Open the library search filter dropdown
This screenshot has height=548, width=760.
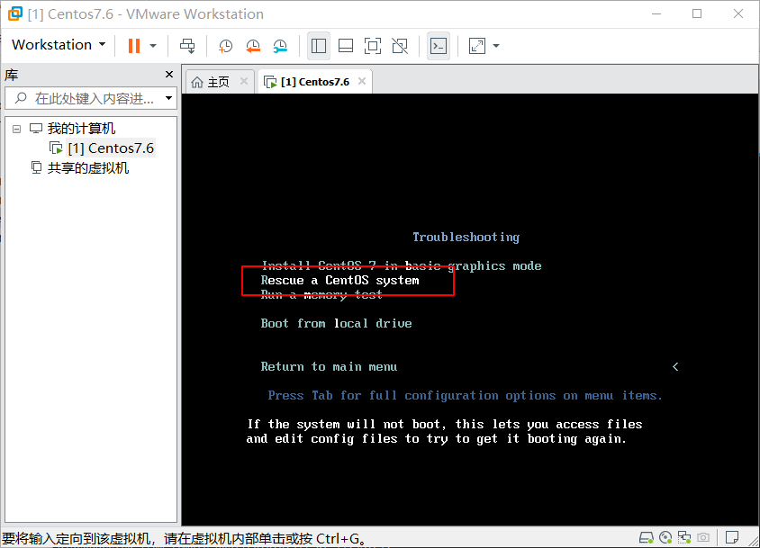pyautogui.click(x=168, y=98)
